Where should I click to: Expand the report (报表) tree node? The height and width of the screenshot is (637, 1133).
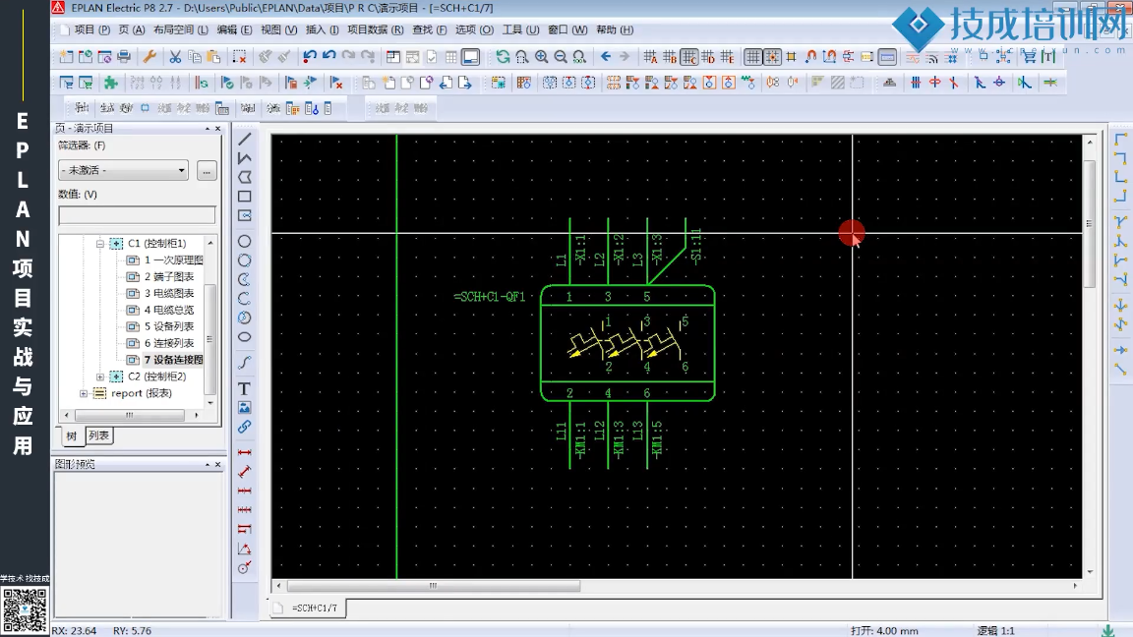83,393
